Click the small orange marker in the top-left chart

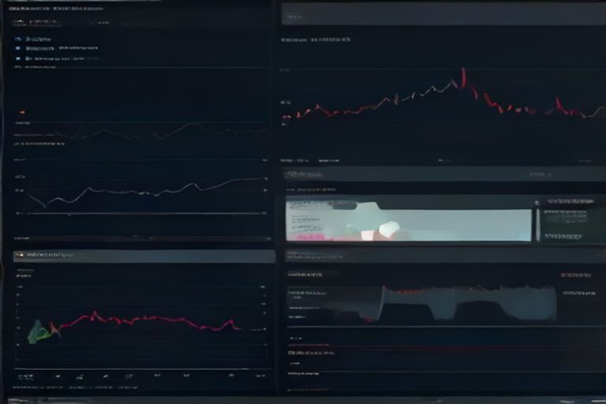22,112
